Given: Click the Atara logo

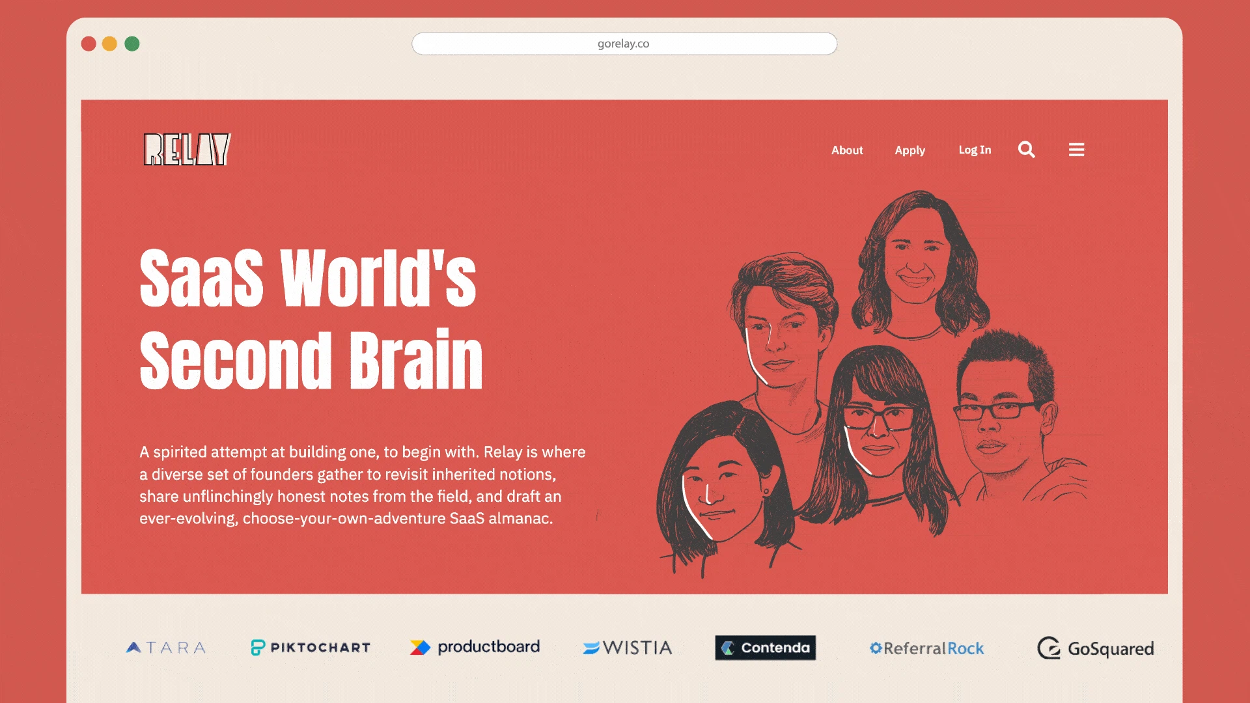Looking at the screenshot, I should (x=166, y=648).
